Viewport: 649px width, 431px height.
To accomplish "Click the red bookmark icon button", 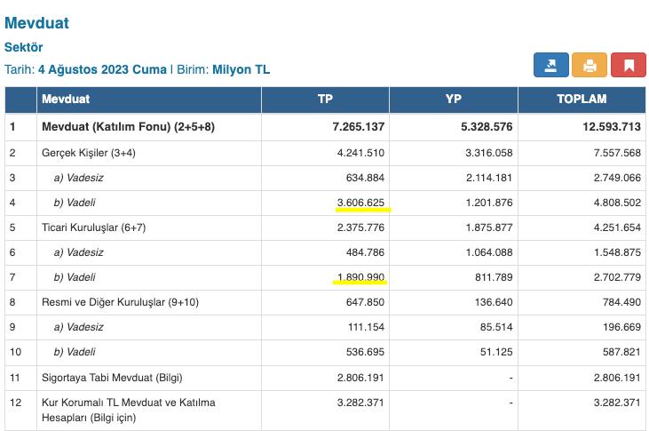I will 629,65.
